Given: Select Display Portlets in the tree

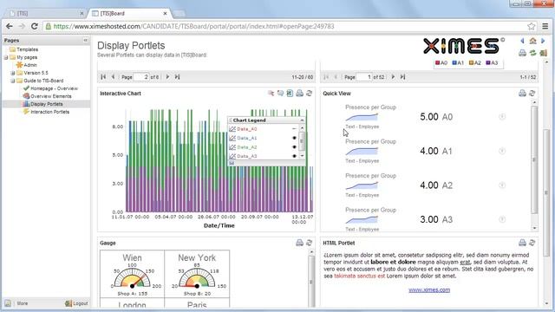Looking at the screenshot, I should [46, 104].
